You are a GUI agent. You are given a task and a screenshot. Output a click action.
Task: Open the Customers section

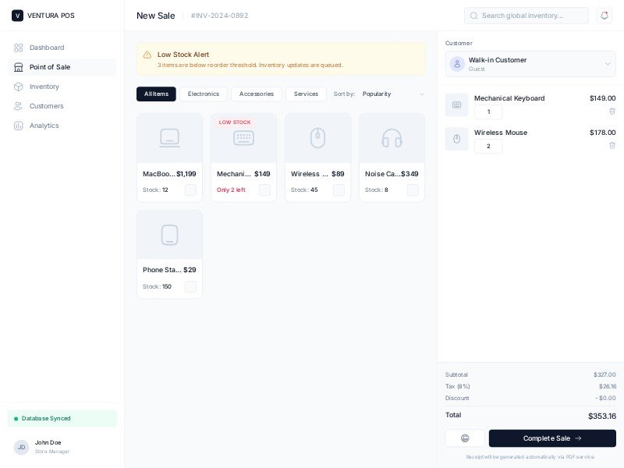pos(46,106)
